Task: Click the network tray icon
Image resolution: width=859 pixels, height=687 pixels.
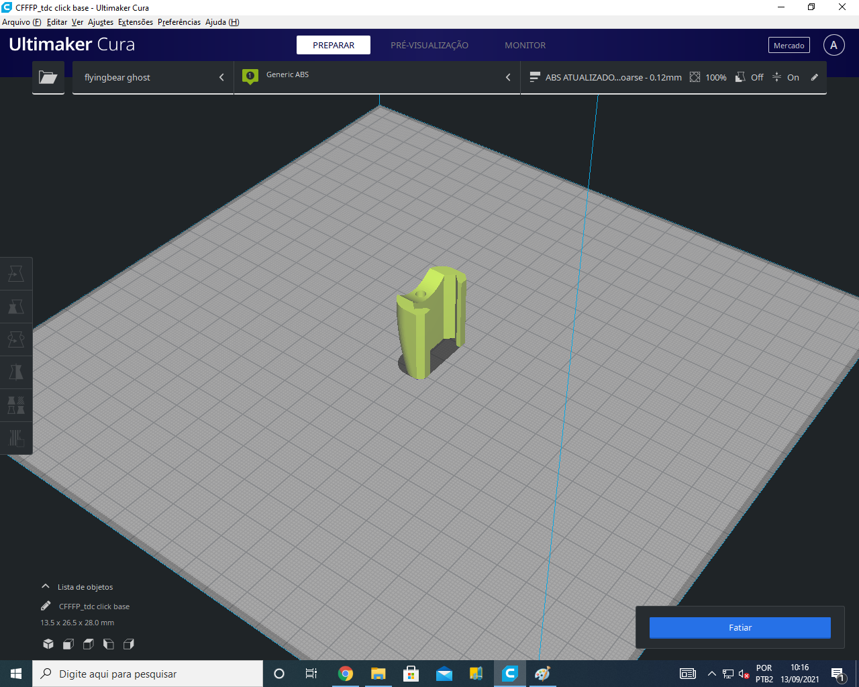Action: click(727, 674)
